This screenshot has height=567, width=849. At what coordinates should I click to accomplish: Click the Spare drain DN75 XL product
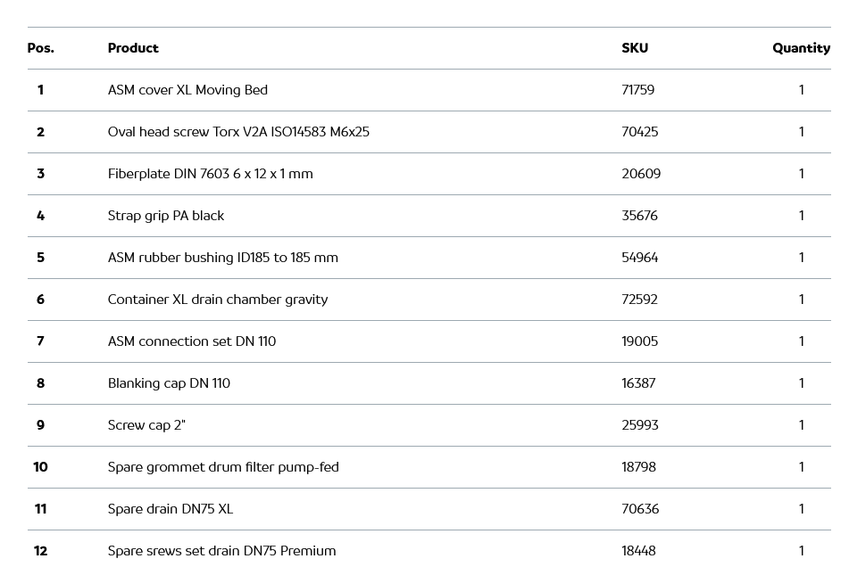point(171,509)
